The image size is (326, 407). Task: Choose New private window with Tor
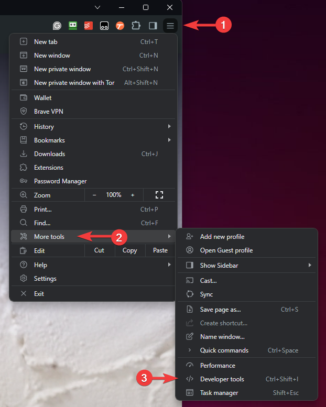[x=93, y=83]
